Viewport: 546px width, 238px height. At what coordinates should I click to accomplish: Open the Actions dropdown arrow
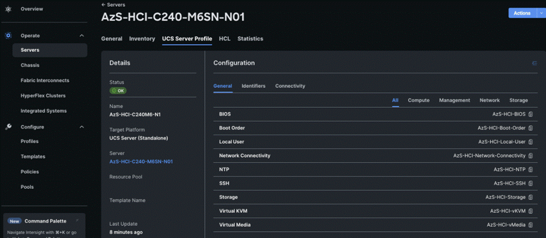click(x=541, y=13)
